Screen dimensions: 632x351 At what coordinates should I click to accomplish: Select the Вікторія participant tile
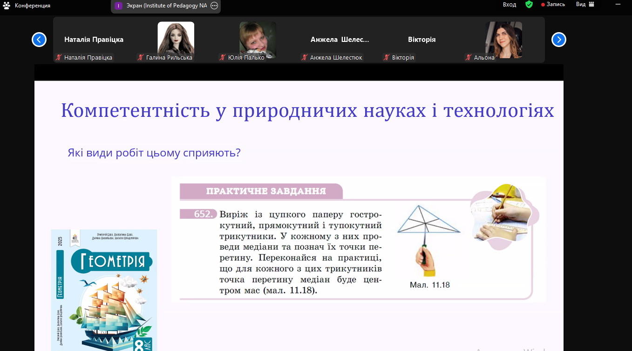coord(422,40)
